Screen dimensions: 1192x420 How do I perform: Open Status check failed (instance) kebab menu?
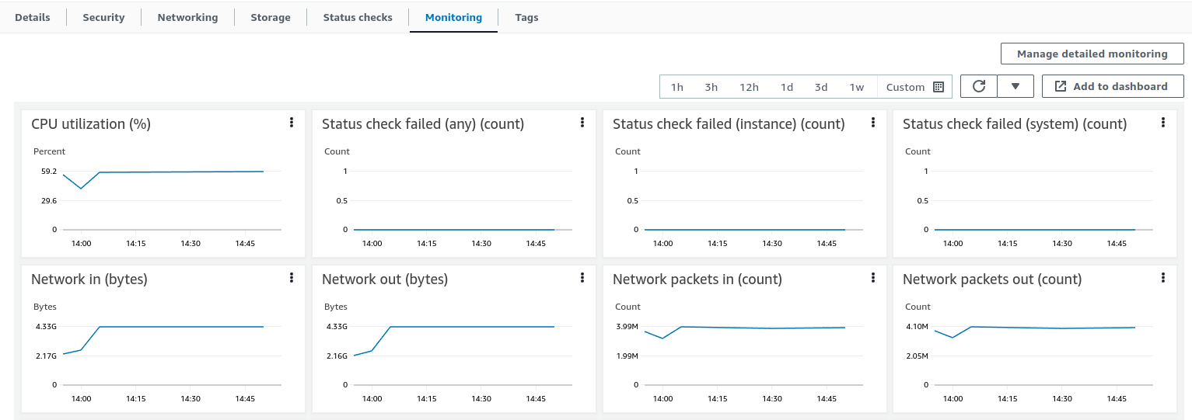873,123
